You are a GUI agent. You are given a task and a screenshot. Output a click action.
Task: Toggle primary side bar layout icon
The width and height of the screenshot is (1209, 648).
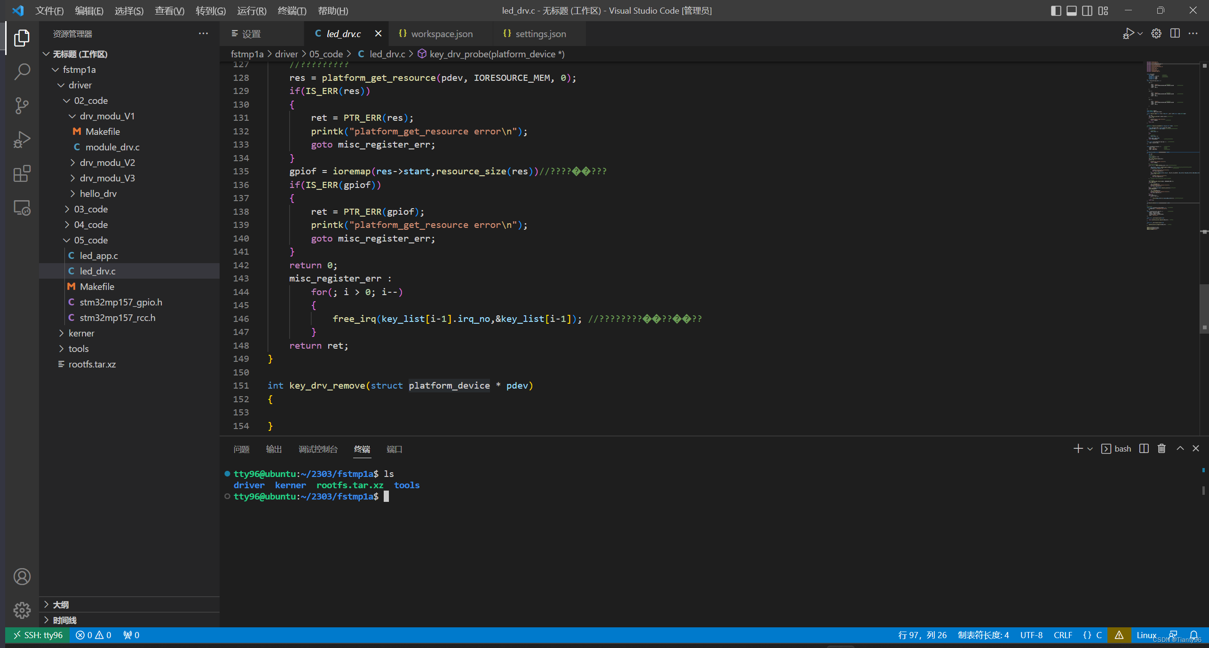click(1056, 10)
